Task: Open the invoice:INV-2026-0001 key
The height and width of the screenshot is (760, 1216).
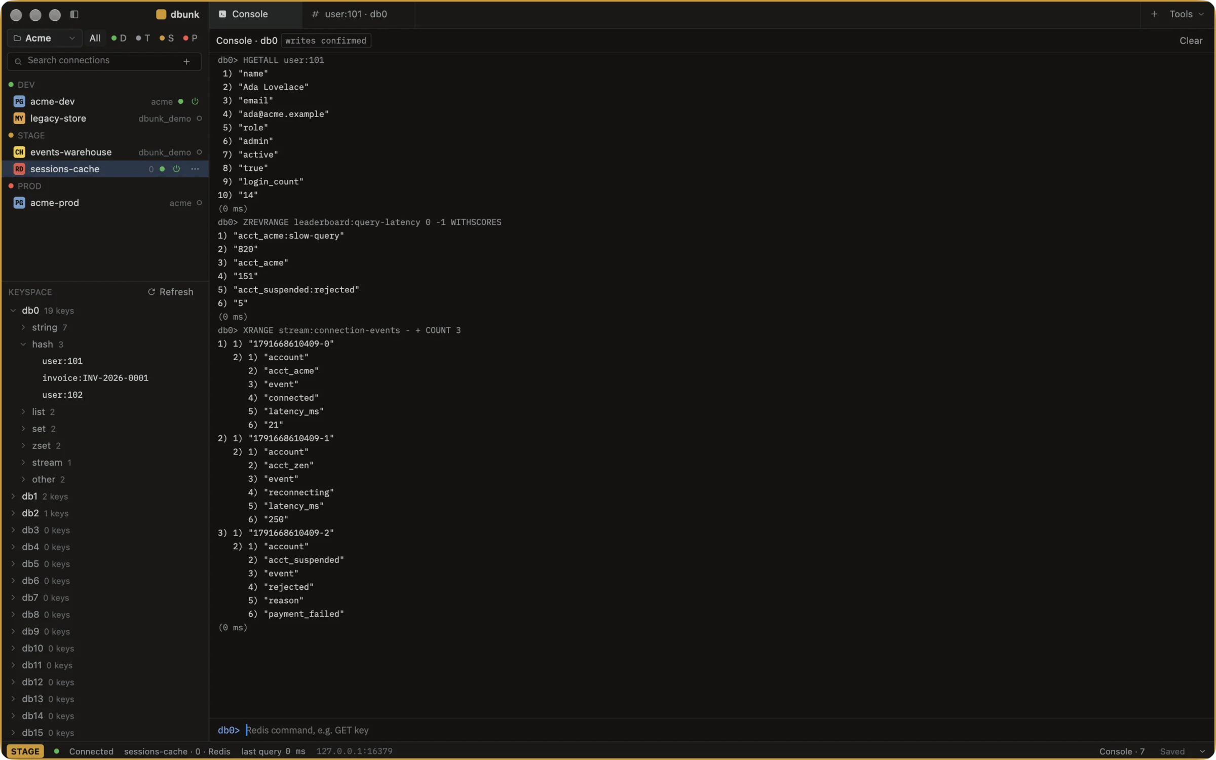Action: click(95, 378)
